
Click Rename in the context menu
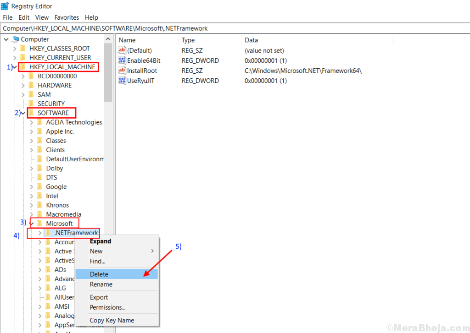click(101, 284)
